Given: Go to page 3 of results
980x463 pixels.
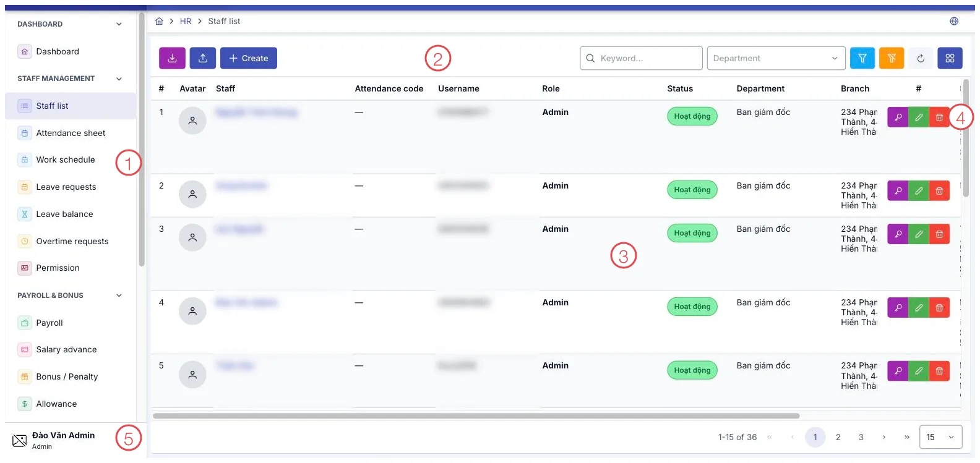Looking at the screenshot, I should point(861,437).
